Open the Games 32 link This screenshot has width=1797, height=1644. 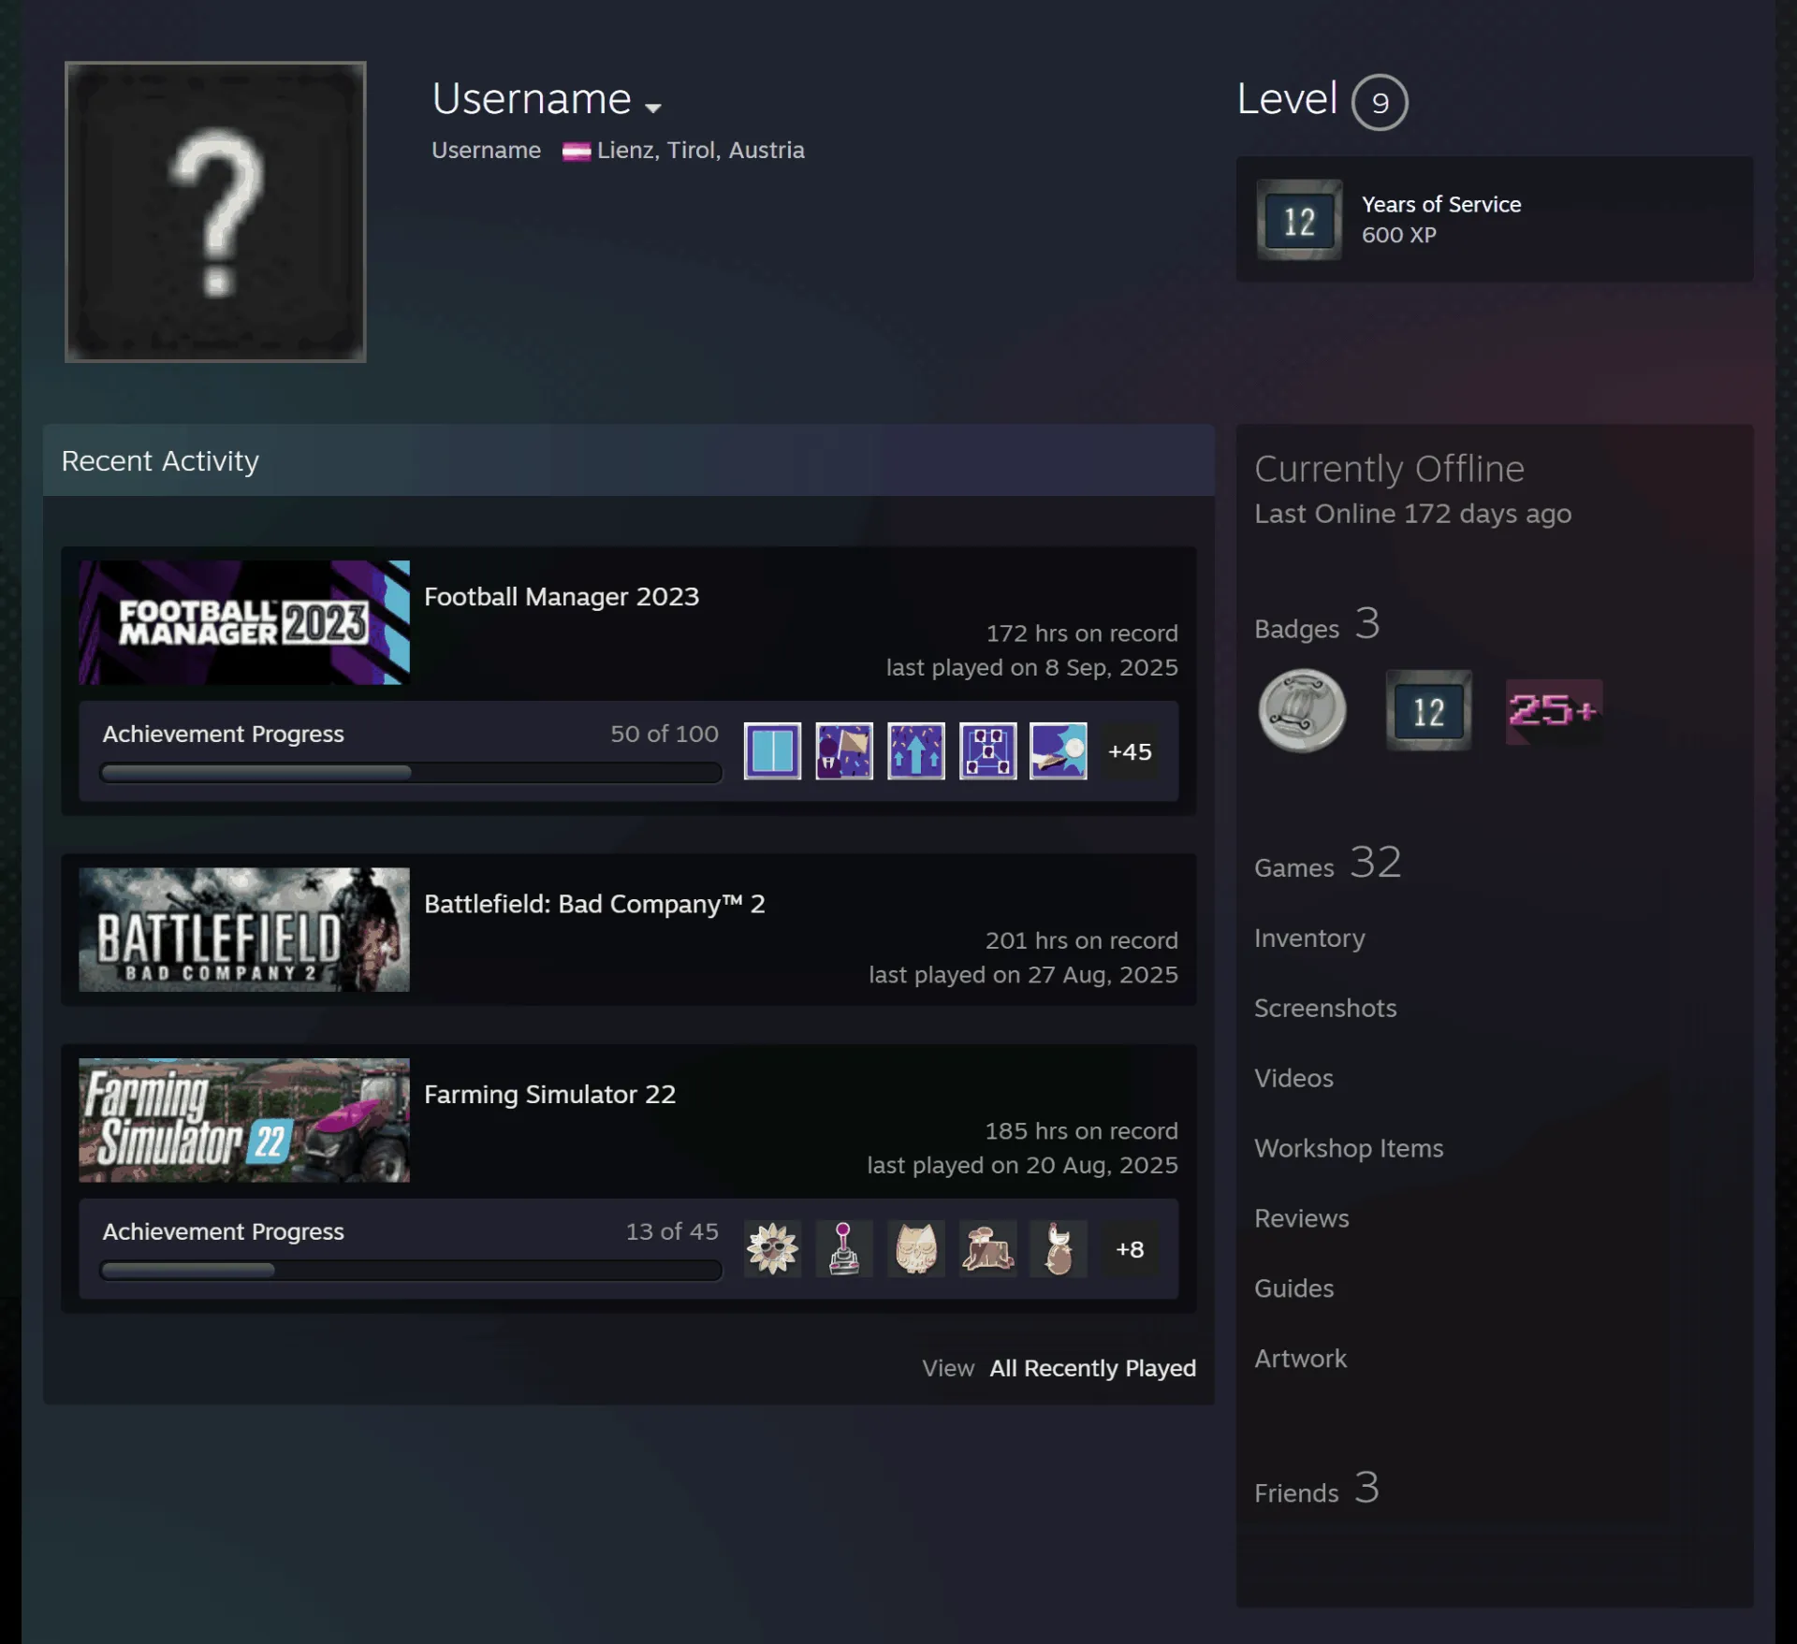pos(1328,864)
